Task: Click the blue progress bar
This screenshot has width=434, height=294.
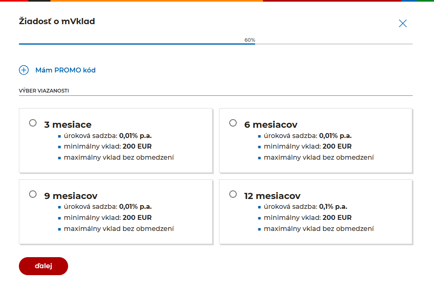Action: [x=137, y=44]
